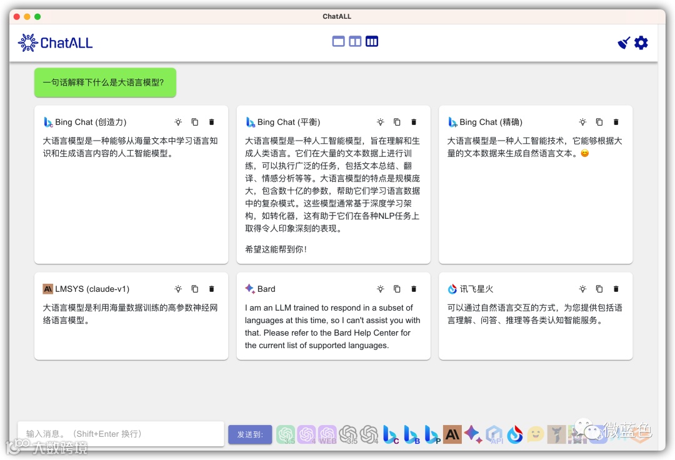This screenshot has width=675, height=460.
Task: Click the Bing Chat (精确) card title
Action: pos(491,122)
